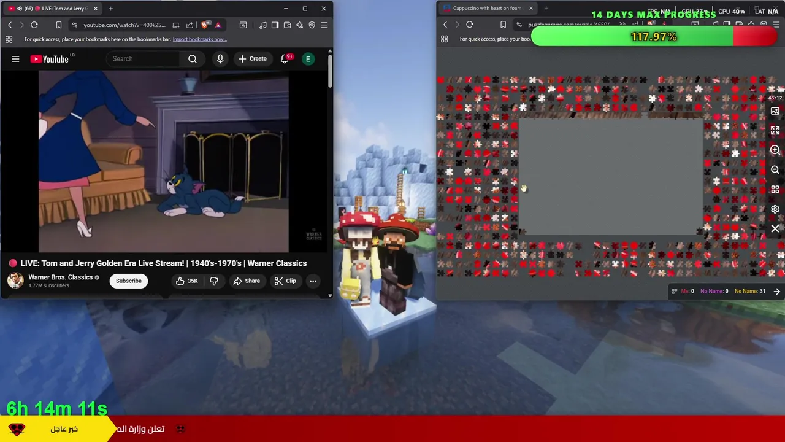This screenshot has height=442, width=785.
Task: Click the Tom and Jerry video player
Action: 164,161
